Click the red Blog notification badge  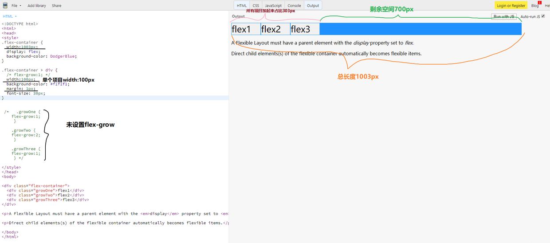[539, 3]
